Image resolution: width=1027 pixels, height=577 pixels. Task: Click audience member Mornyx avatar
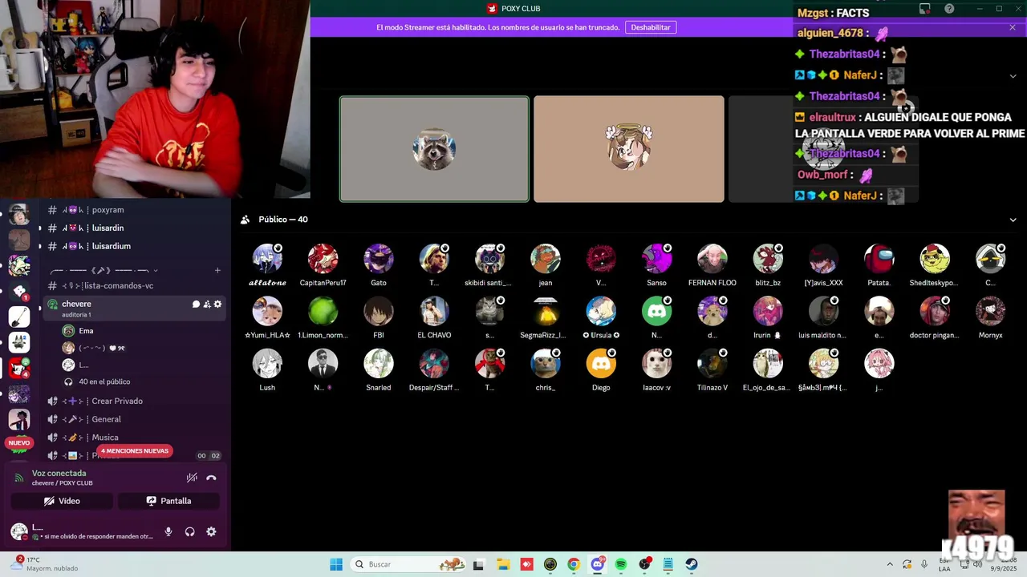(x=990, y=312)
